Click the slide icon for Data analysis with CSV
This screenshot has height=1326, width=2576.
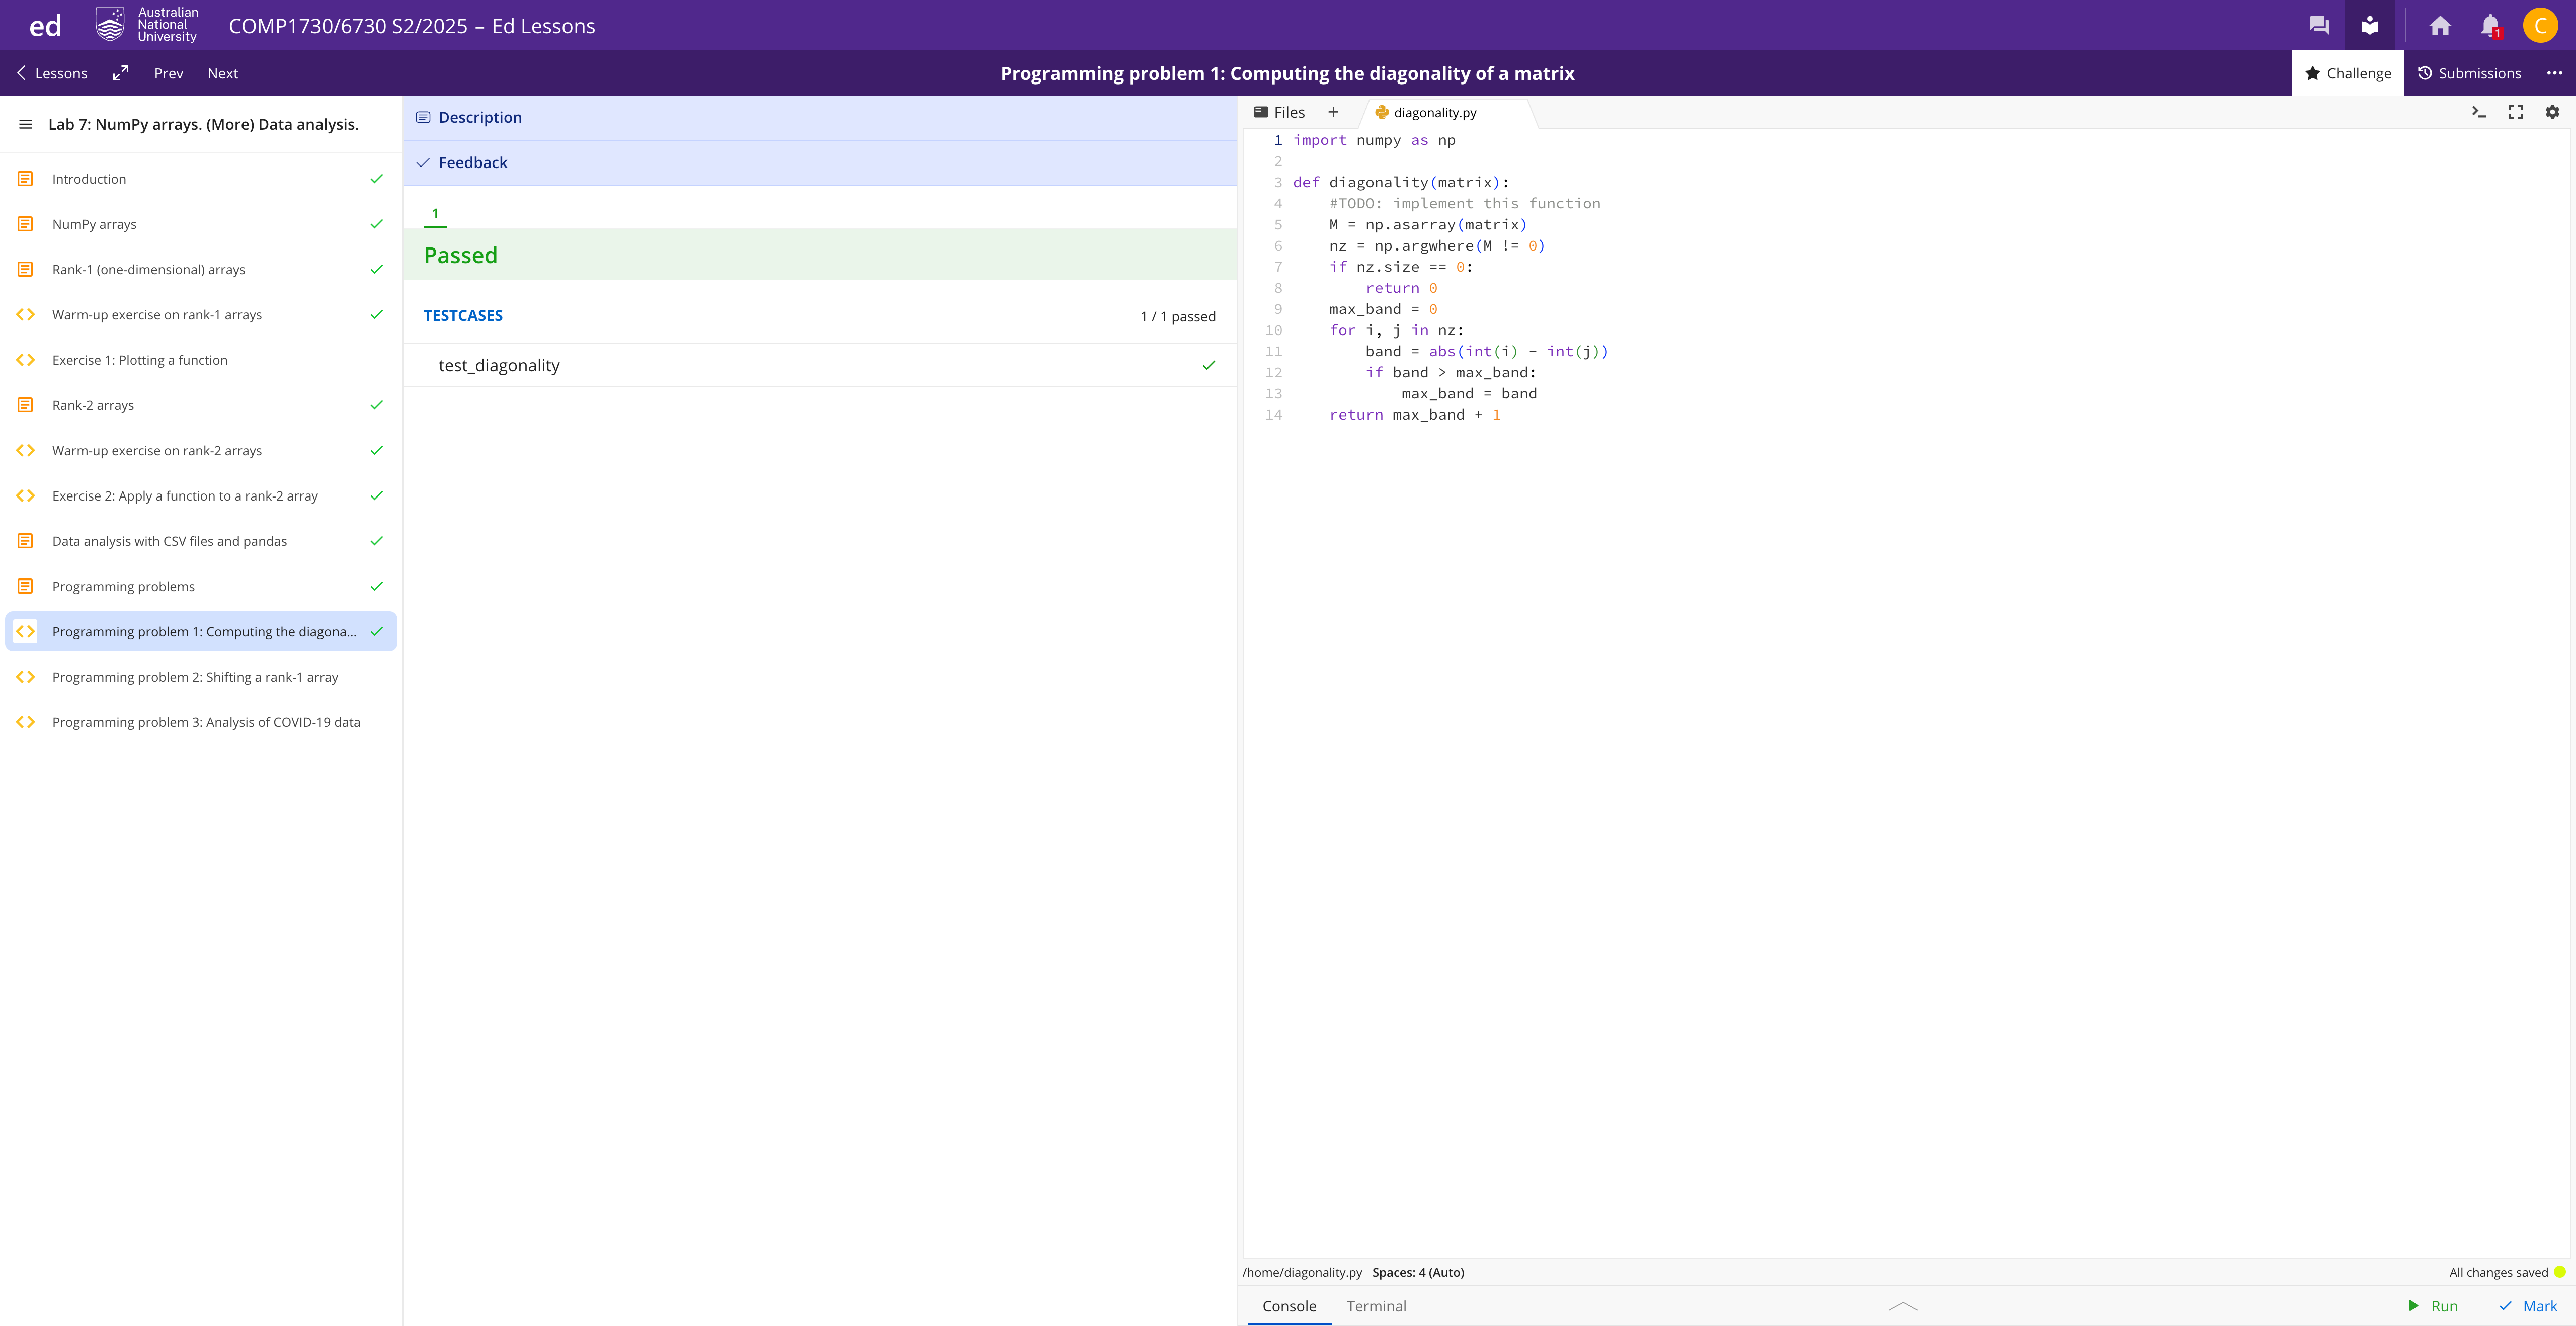(26, 541)
